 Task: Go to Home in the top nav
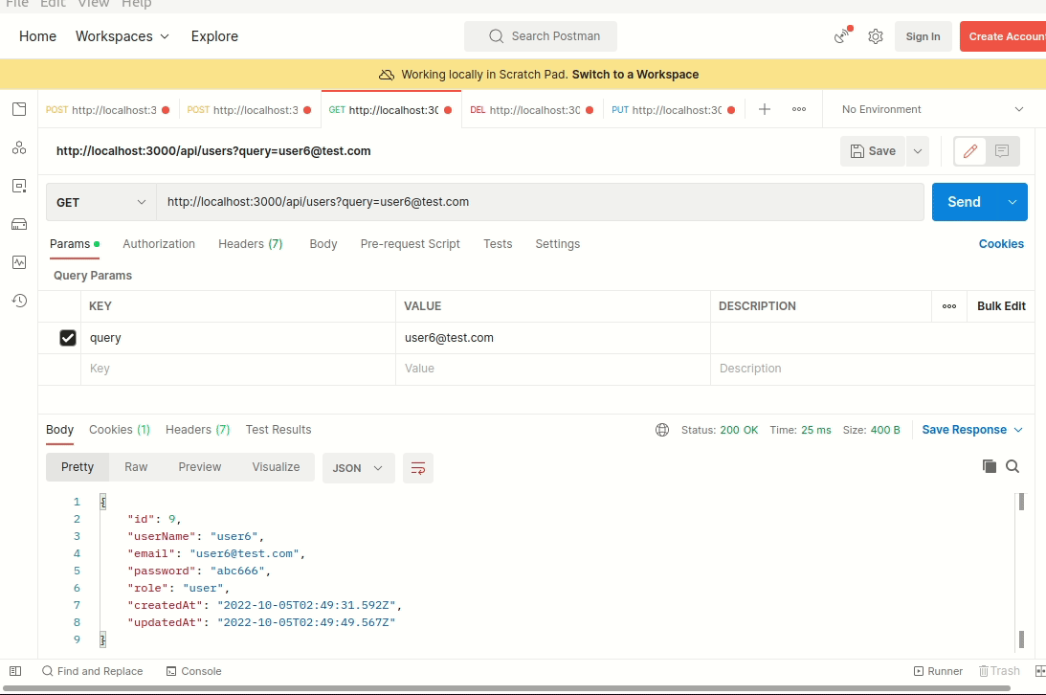point(38,36)
